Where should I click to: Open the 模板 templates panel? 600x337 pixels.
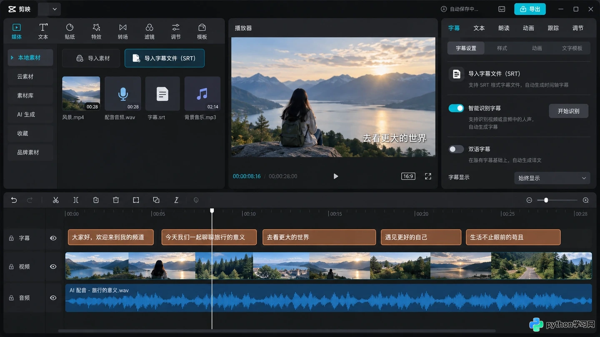tap(202, 31)
